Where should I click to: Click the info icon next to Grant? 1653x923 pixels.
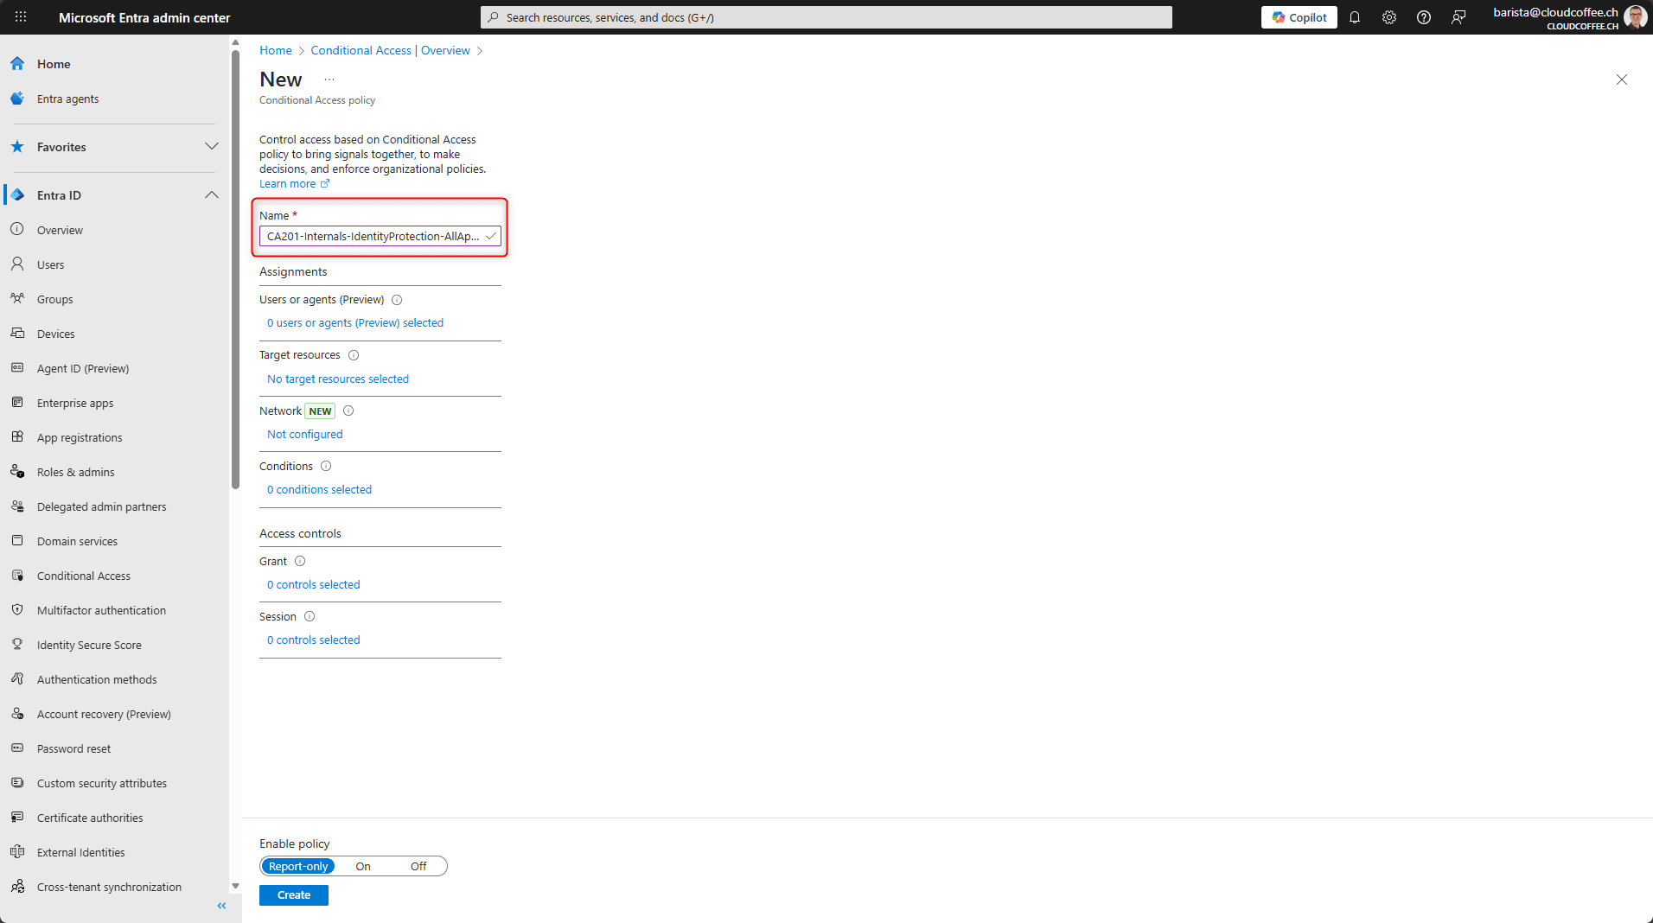300,562
